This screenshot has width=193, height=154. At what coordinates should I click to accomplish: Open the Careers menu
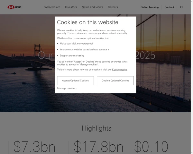click(x=113, y=7)
